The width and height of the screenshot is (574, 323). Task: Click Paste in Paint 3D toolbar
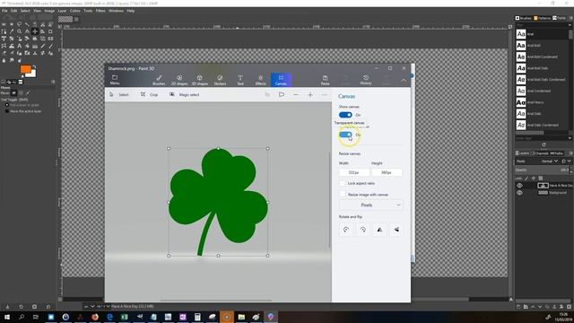coord(325,80)
